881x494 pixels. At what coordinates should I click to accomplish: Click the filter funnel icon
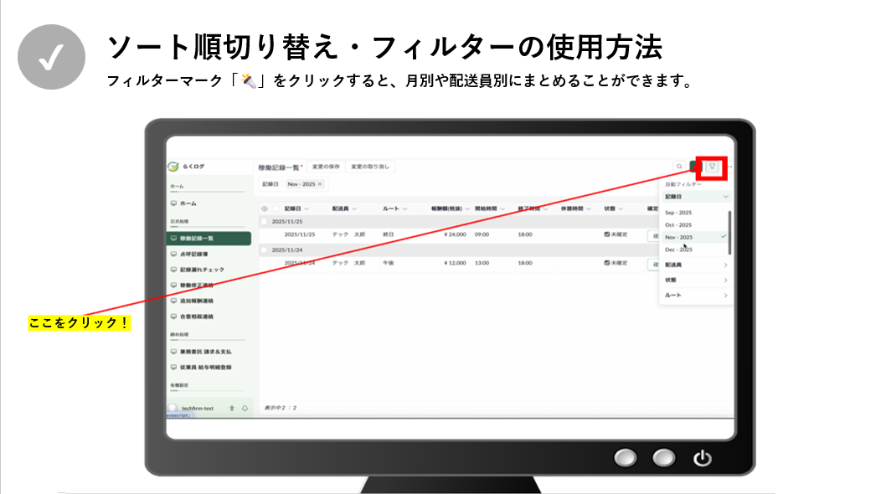(713, 166)
